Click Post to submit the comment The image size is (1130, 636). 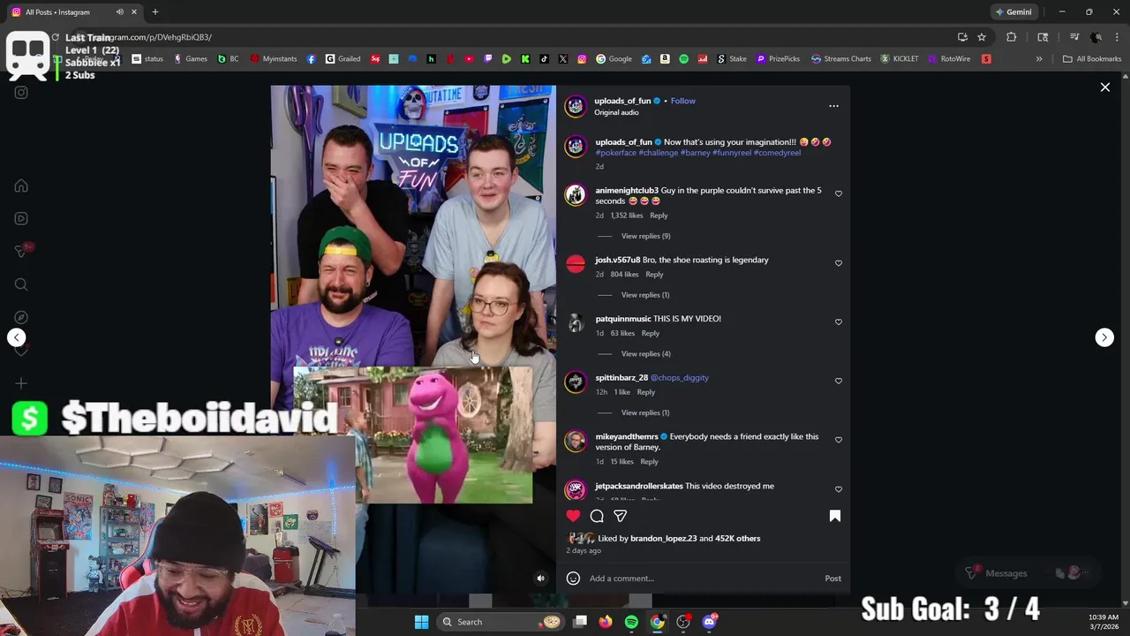(832, 579)
